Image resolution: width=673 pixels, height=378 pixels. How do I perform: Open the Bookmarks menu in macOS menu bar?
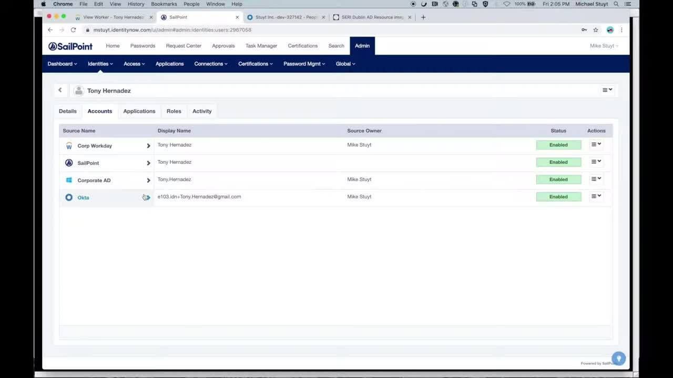164,4
